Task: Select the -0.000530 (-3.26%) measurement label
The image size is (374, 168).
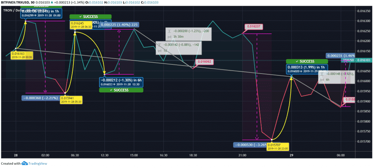Action: 250,145
